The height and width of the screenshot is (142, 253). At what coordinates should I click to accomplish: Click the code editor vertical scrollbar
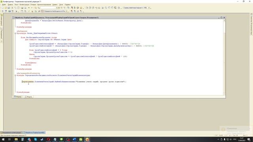click(224, 57)
